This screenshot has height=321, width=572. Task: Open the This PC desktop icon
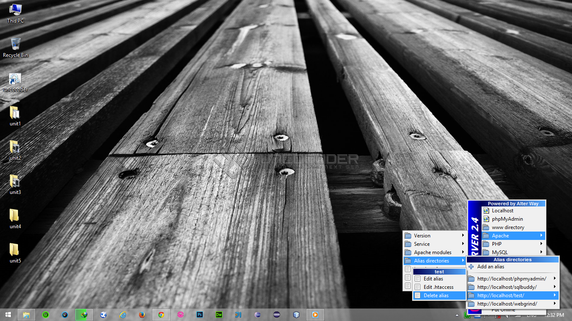15,13
